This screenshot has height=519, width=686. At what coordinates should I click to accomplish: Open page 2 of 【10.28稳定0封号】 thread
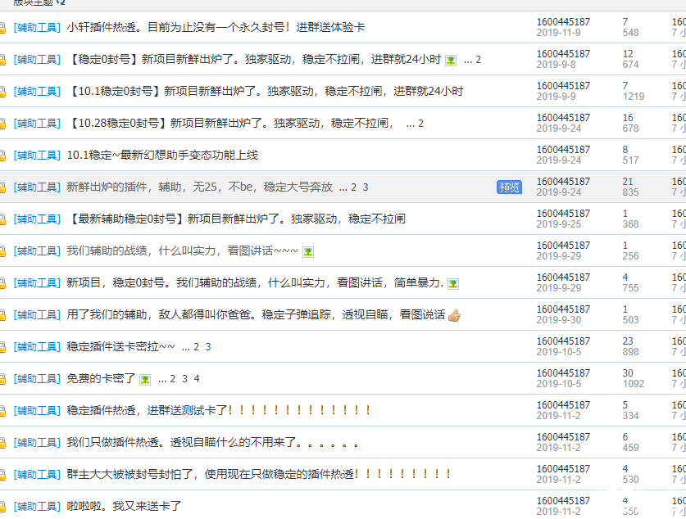pyautogui.click(x=420, y=124)
